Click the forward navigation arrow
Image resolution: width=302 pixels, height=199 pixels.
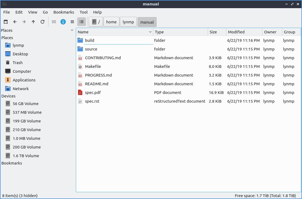24,22
